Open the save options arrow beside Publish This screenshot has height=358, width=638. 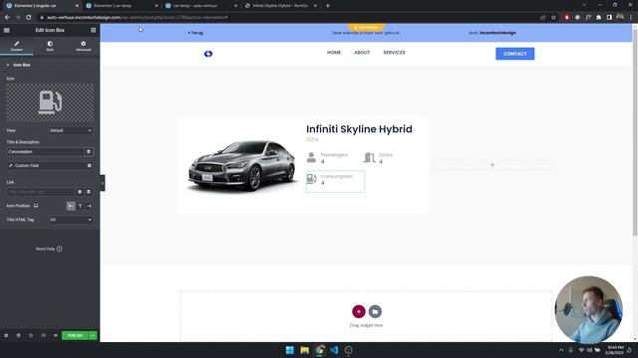(93, 336)
